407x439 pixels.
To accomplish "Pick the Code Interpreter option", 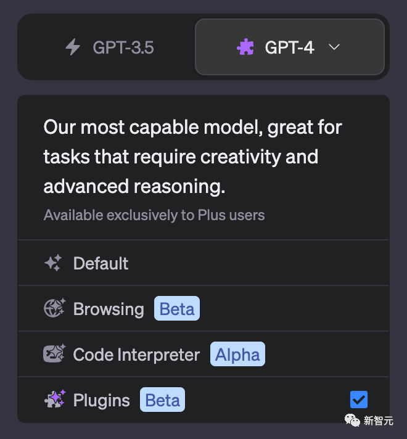I will point(136,355).
